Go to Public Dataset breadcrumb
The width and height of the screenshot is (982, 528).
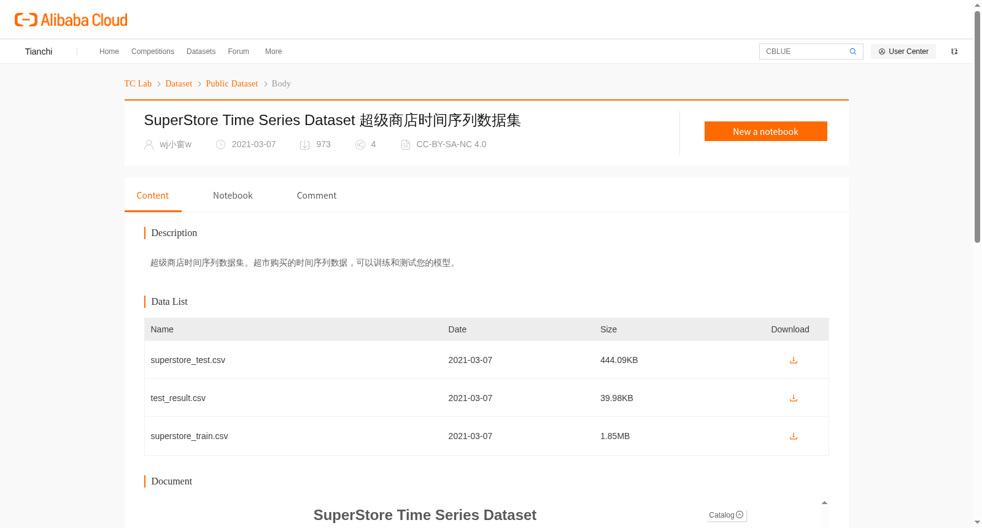[232, 84]
